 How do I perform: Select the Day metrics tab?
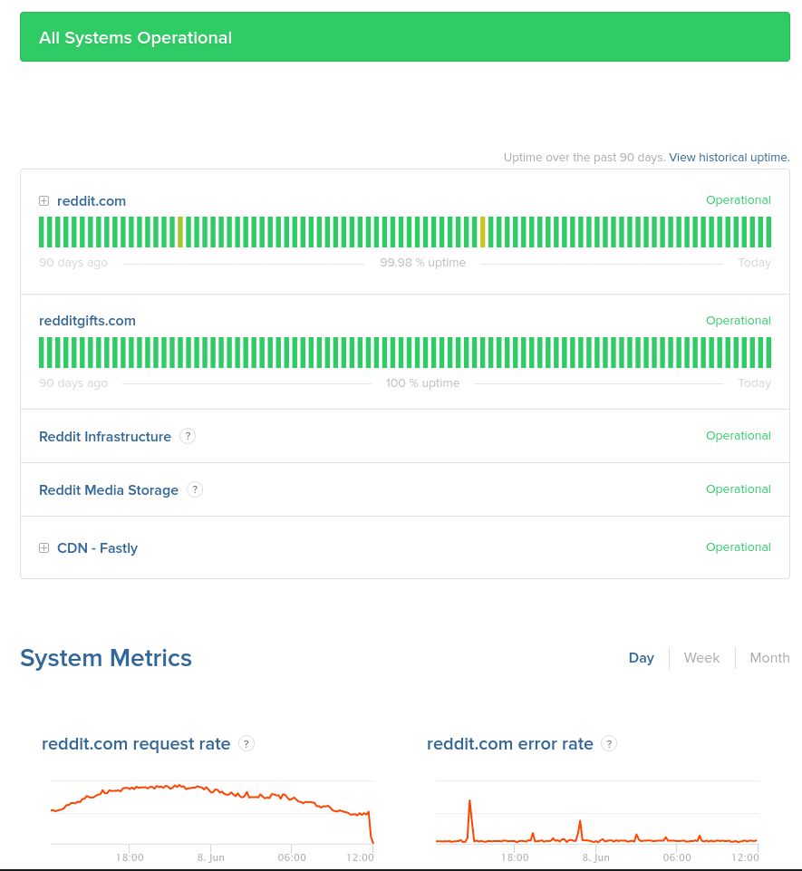click(x=641, y=658)
